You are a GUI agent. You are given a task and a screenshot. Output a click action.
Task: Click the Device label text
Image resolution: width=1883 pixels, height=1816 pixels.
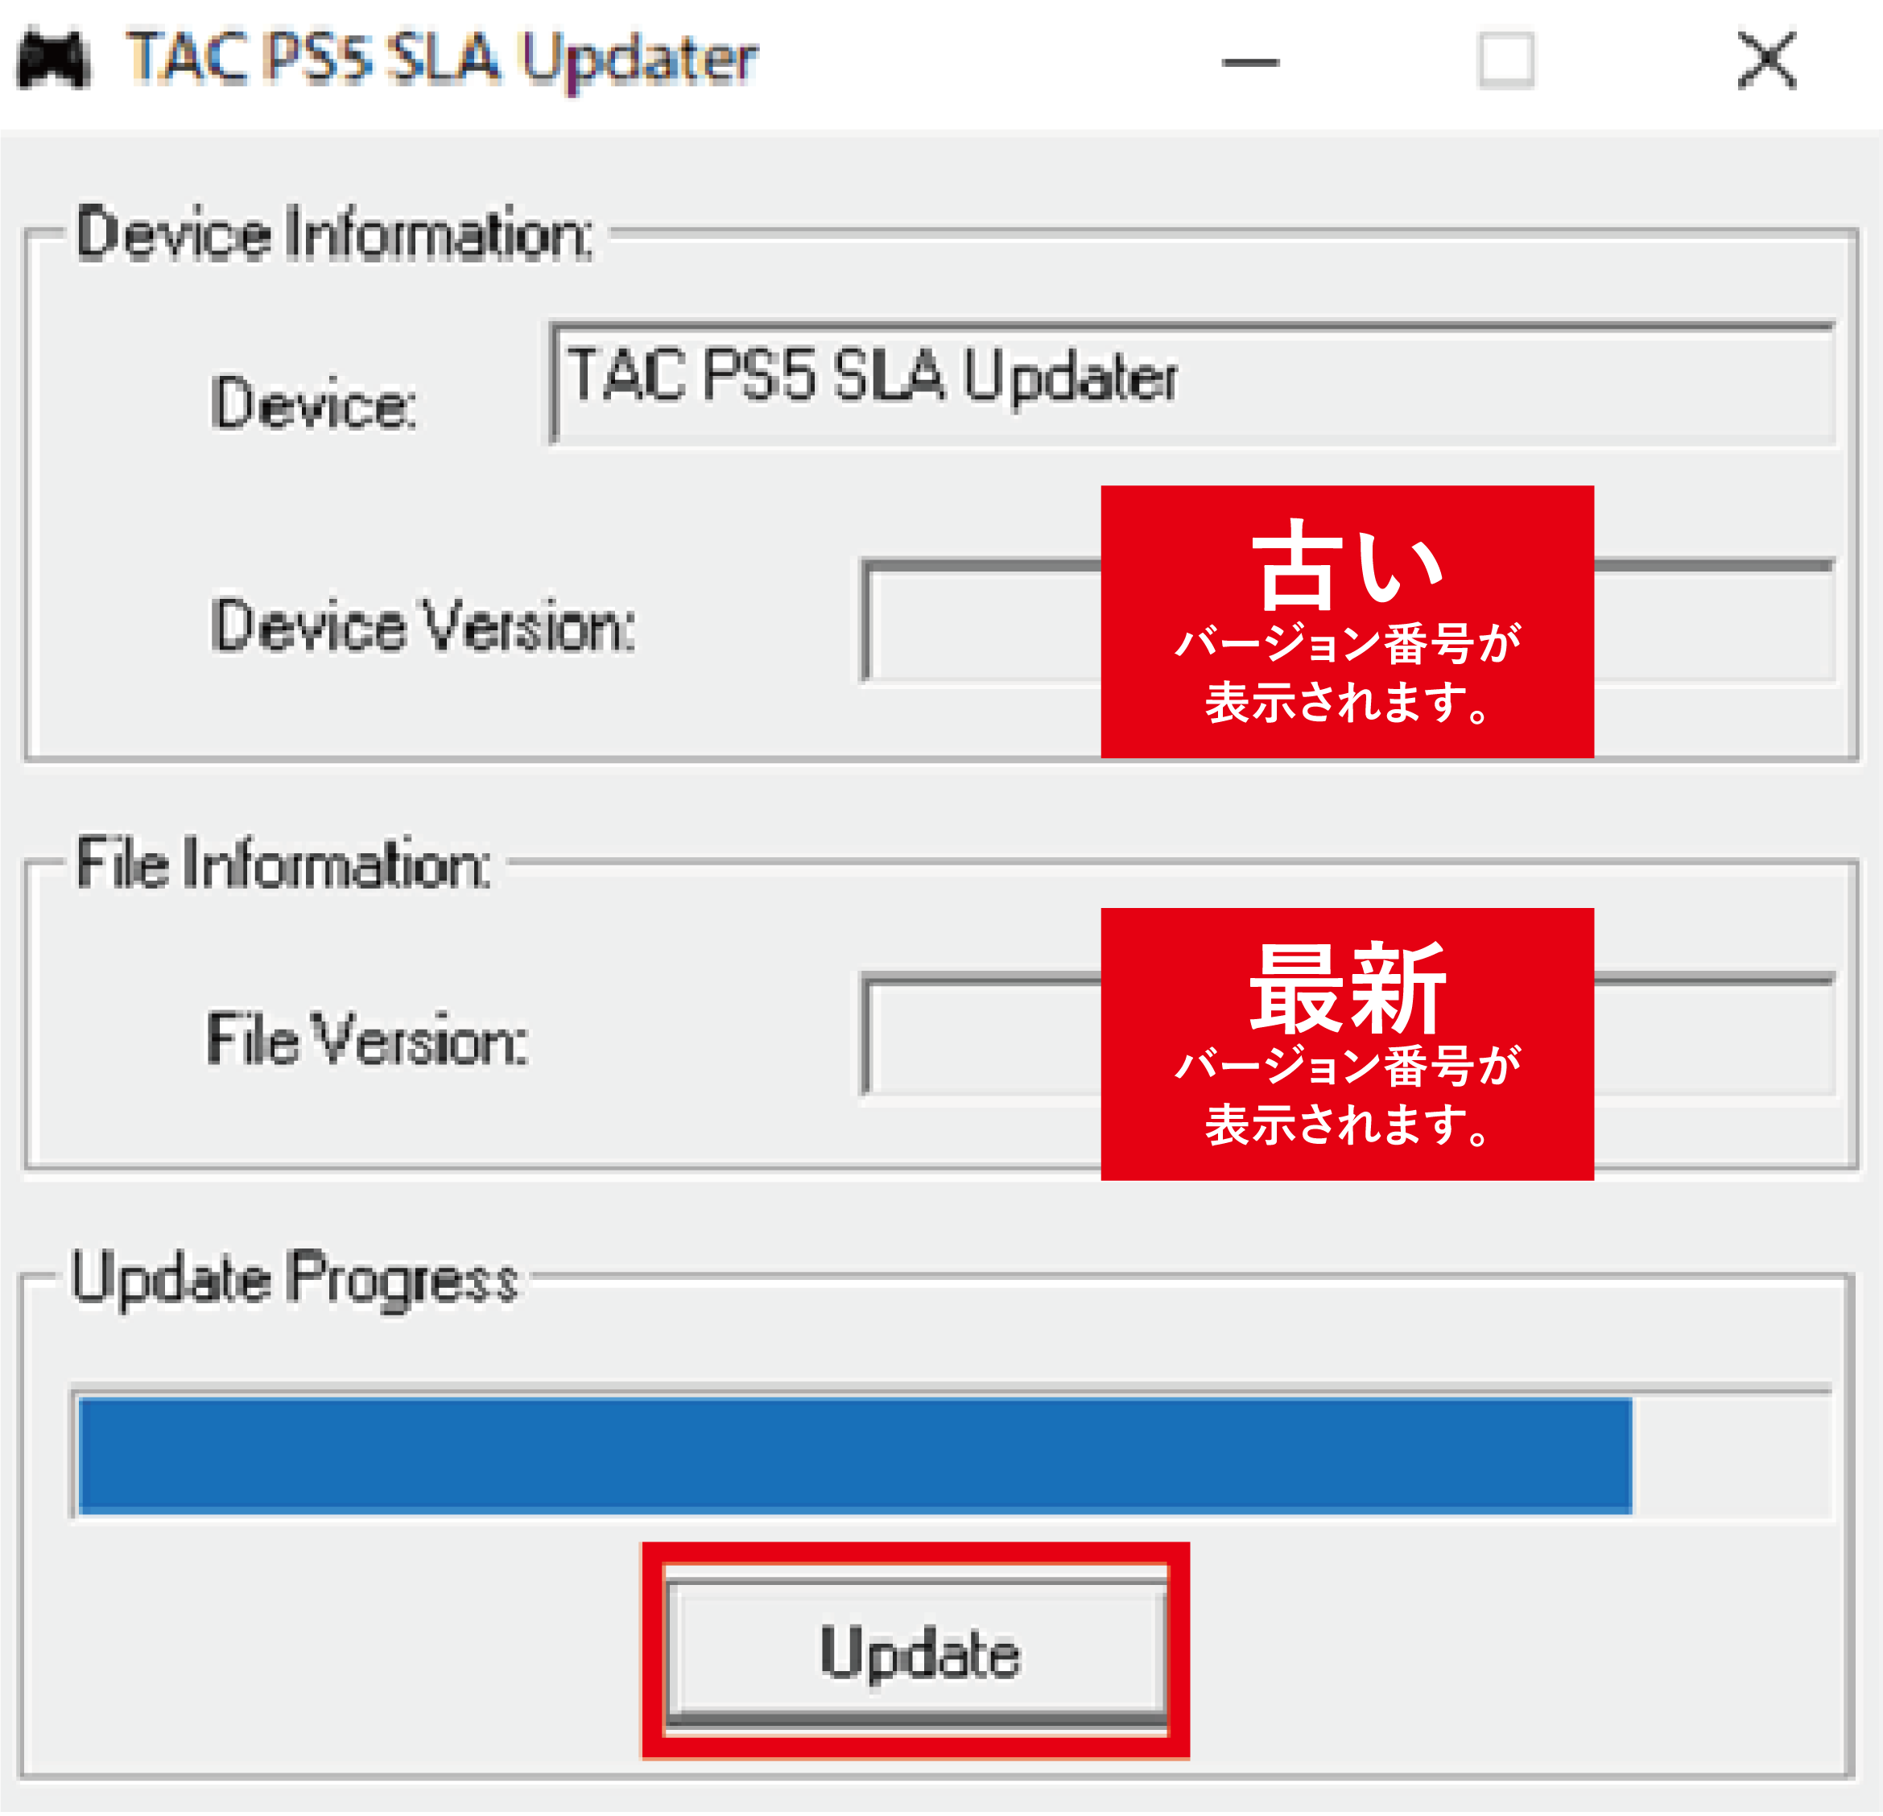point(313,402)
